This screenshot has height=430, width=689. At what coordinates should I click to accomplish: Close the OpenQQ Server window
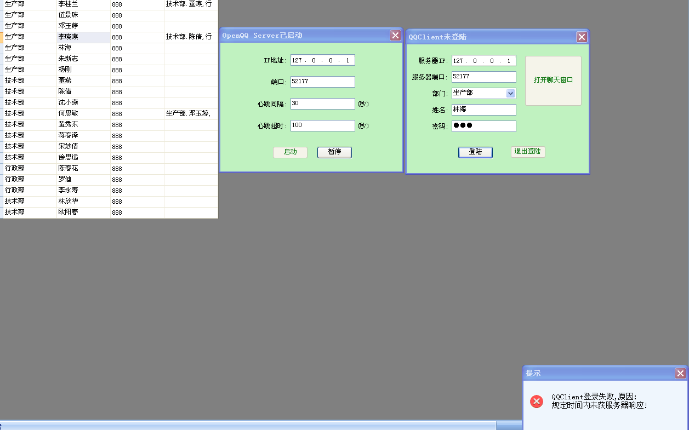pos(395,35)
